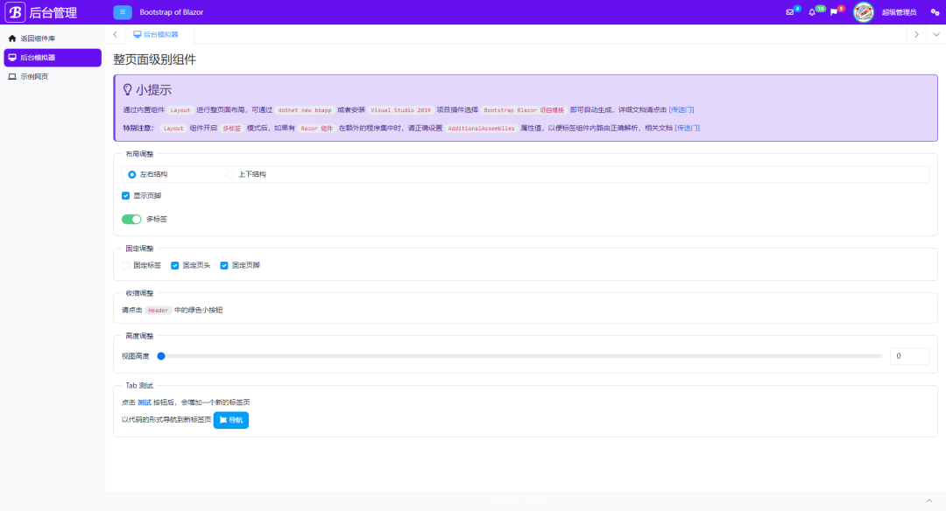The height and width of the screenshot is (511, 946).
Task: Open 示例网页 in the sidebar
Action: pyautogui.click(x=53, y=76)
